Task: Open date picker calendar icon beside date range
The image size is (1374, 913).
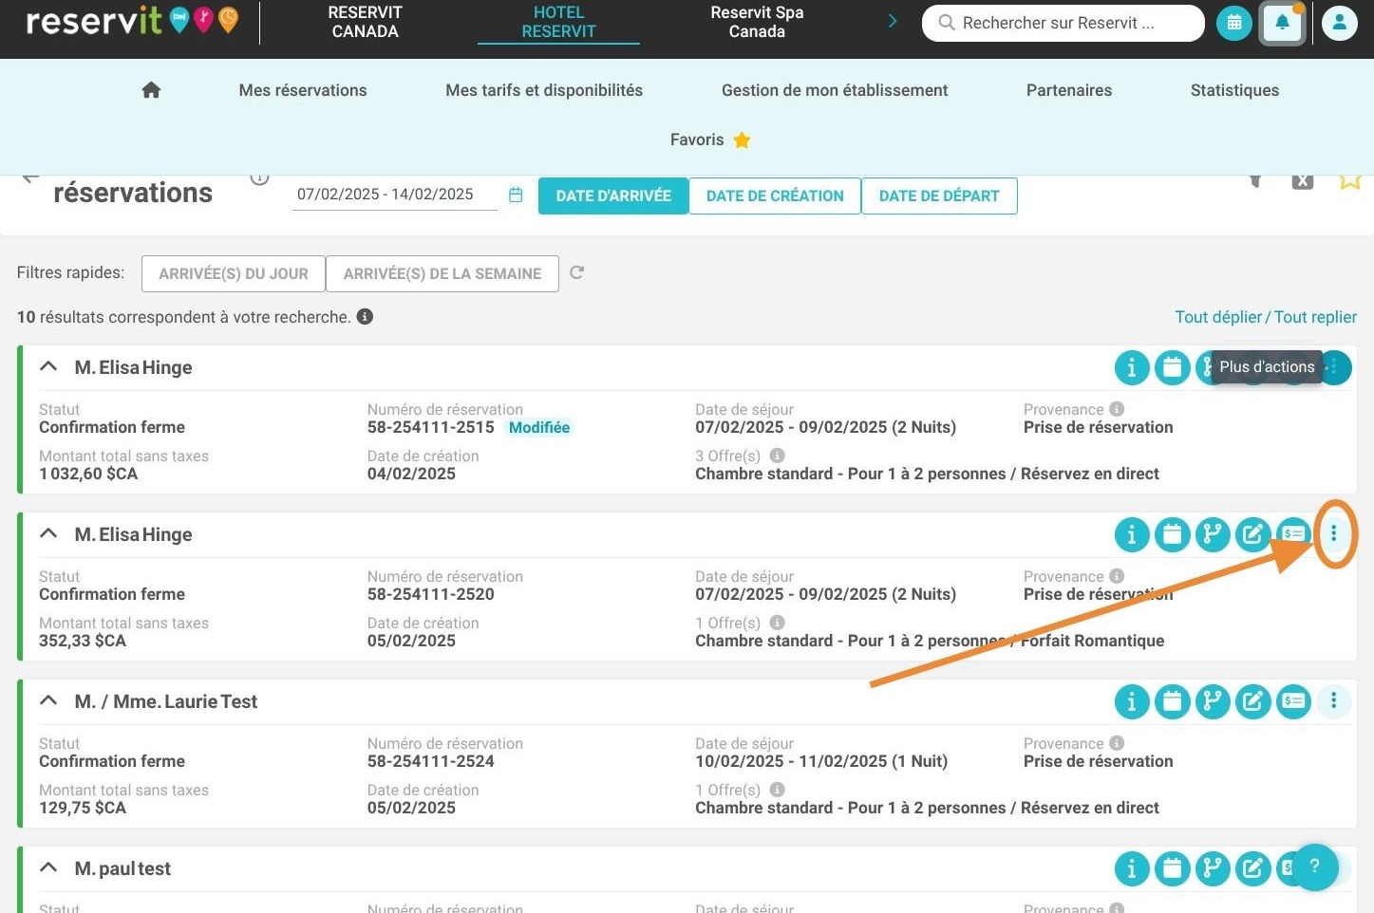Action: (516, 195)
